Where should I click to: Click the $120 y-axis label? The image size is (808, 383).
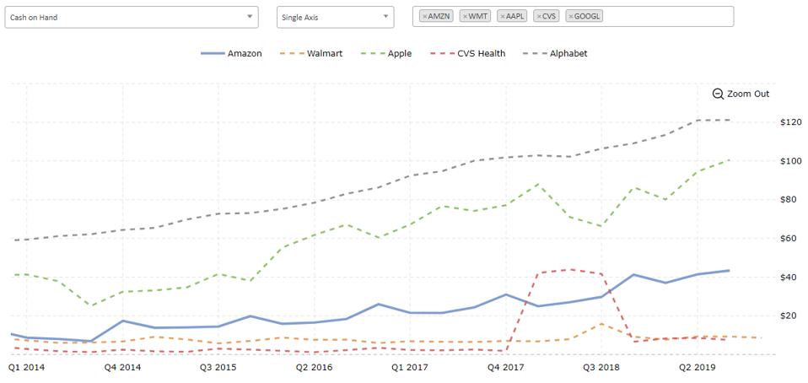pyautogui.click(x=791, y=122)
